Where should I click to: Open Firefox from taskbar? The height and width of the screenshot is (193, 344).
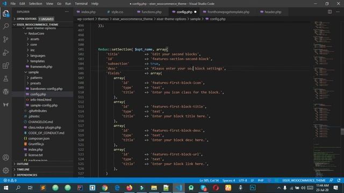pos(130,188)
